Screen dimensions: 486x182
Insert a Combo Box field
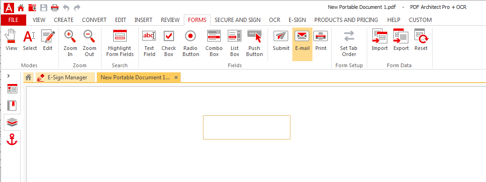pyautogui.click(x=214, y=43)
